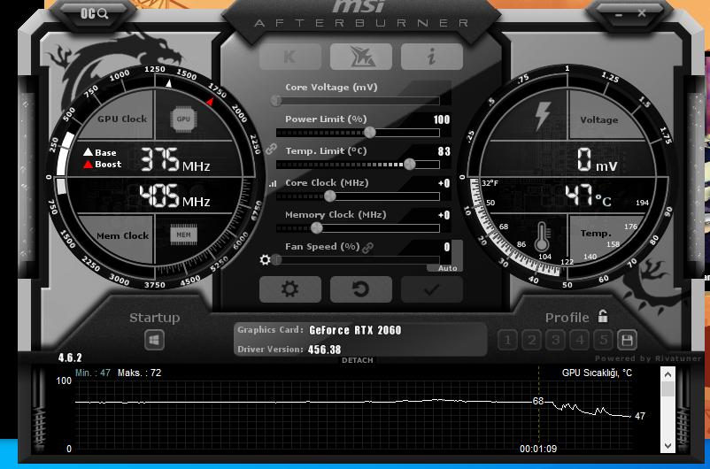Click the Memory Clock slider handle
Screen dimensions: 710x469
pos(316,227)
